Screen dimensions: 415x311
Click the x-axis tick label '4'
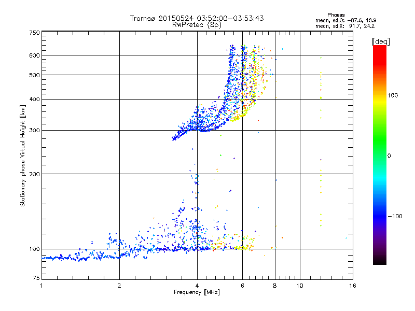coord(197,286)
